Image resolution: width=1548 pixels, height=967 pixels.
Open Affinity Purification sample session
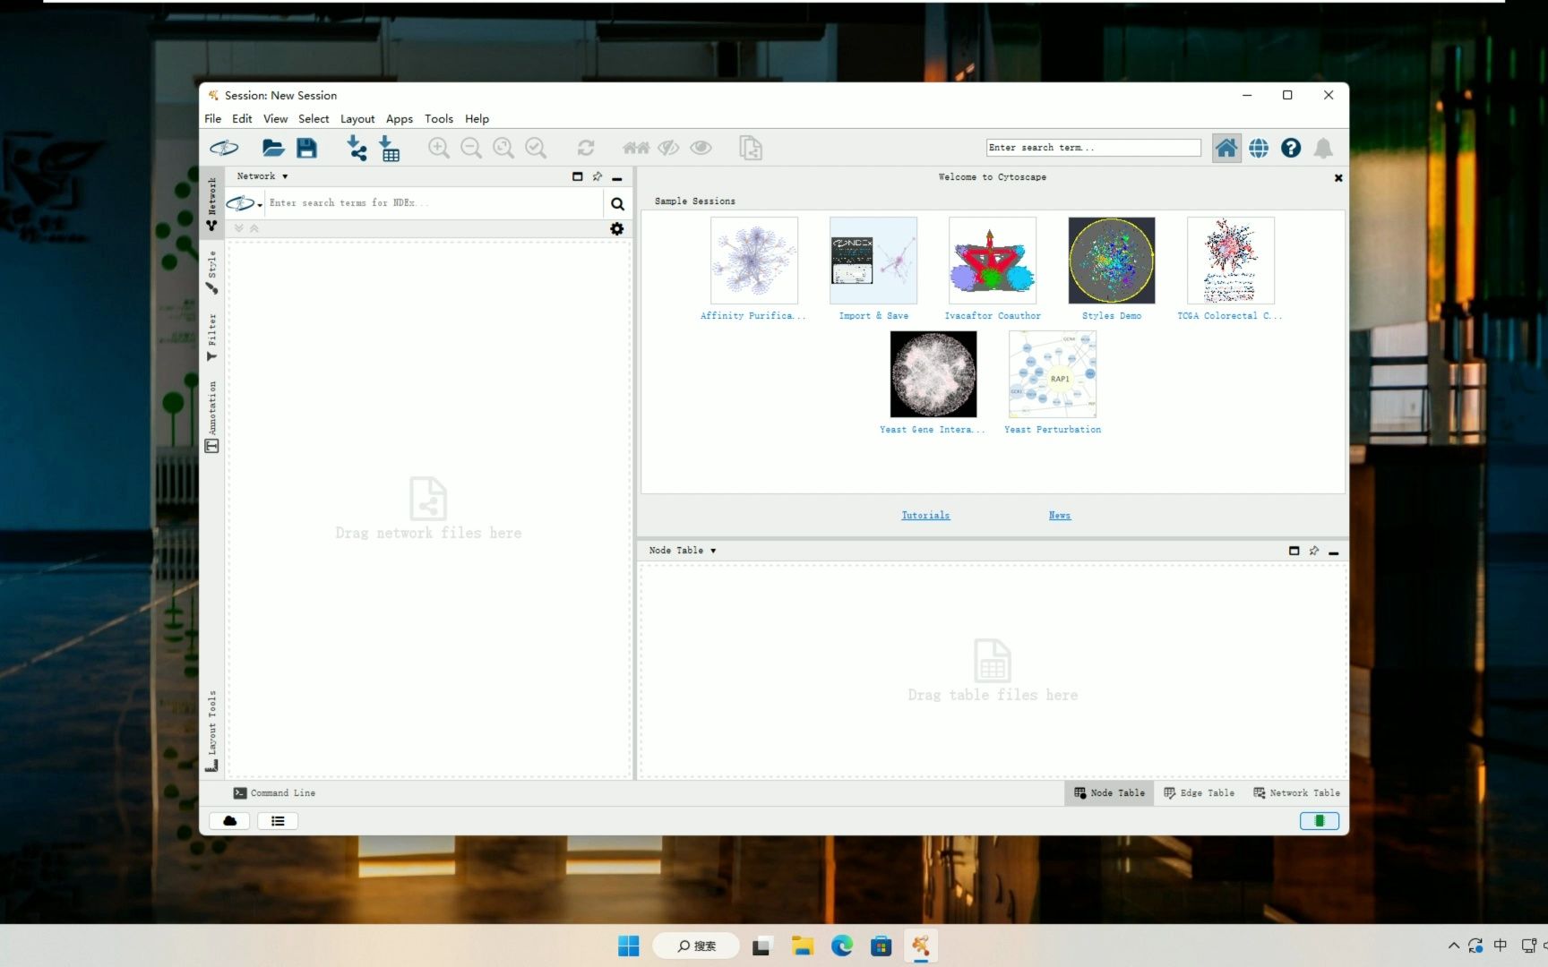point(753,269)
